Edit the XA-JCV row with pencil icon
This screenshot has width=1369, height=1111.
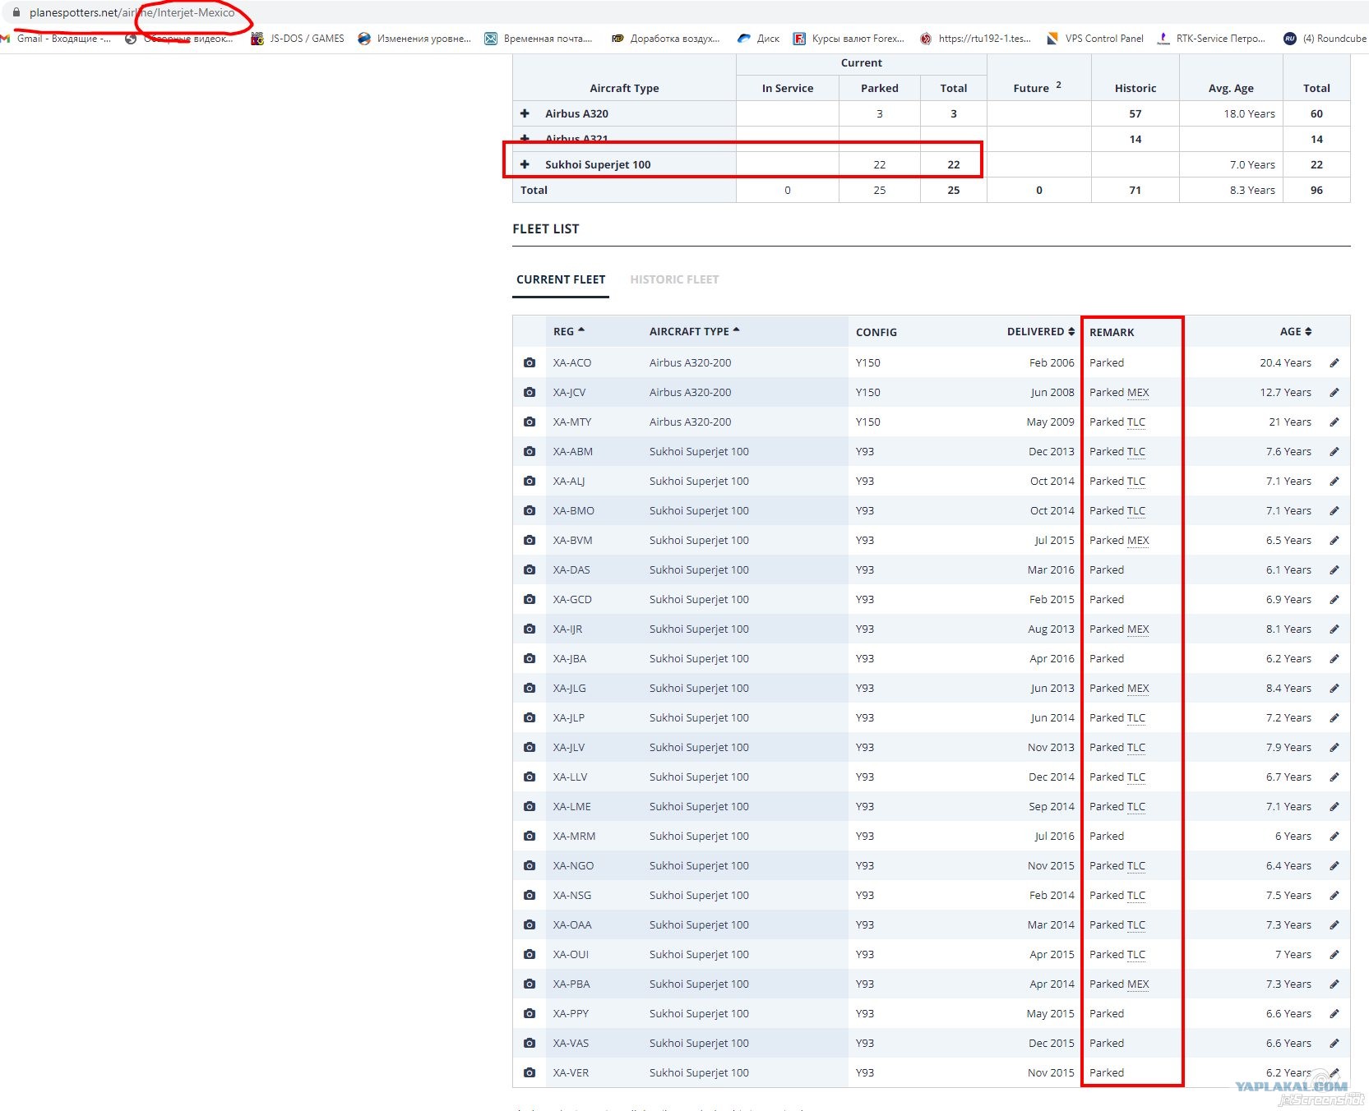1334,392
